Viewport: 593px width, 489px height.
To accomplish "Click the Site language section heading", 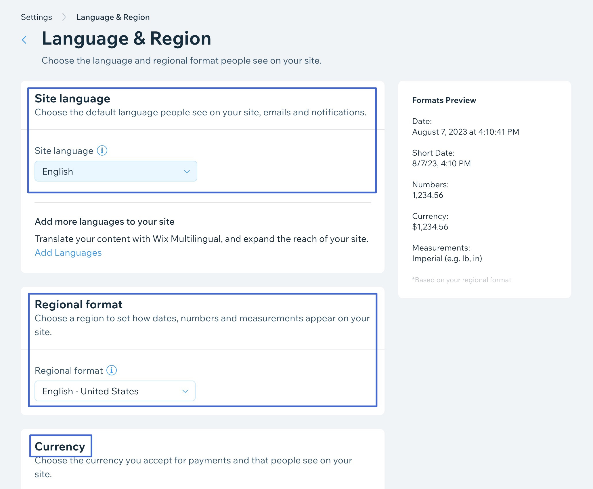I will tap(72, 98).
